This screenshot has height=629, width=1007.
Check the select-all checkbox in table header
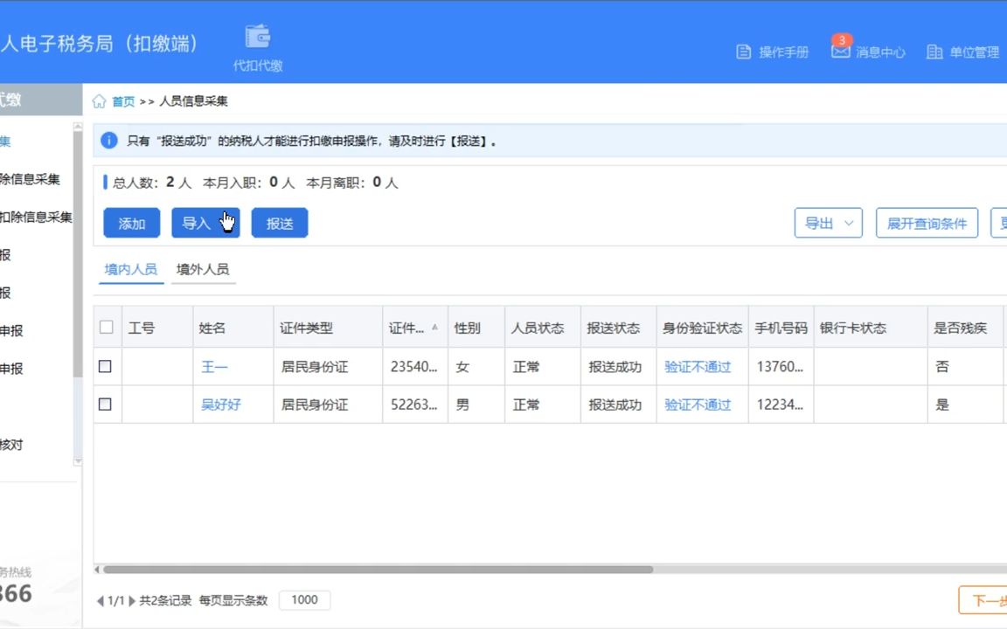(x=106, y=327)
